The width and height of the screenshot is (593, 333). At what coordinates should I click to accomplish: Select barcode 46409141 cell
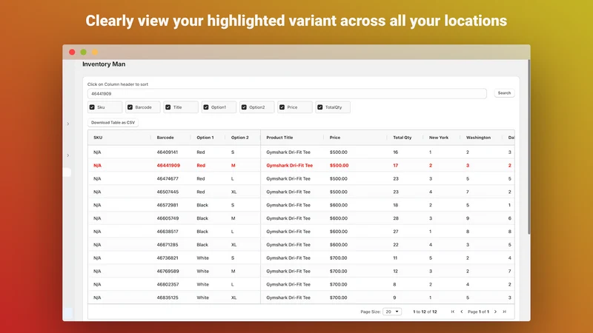(x=168, y=152)
